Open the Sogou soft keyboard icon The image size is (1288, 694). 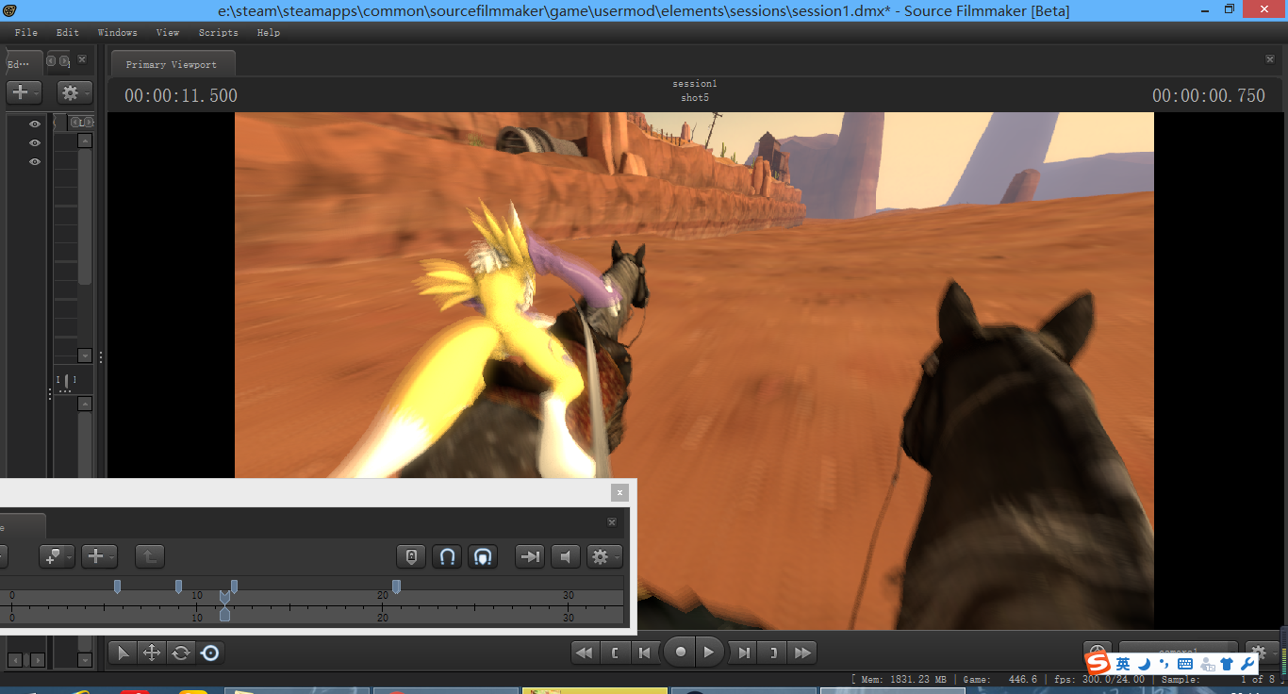click(x=1185, y=665)
